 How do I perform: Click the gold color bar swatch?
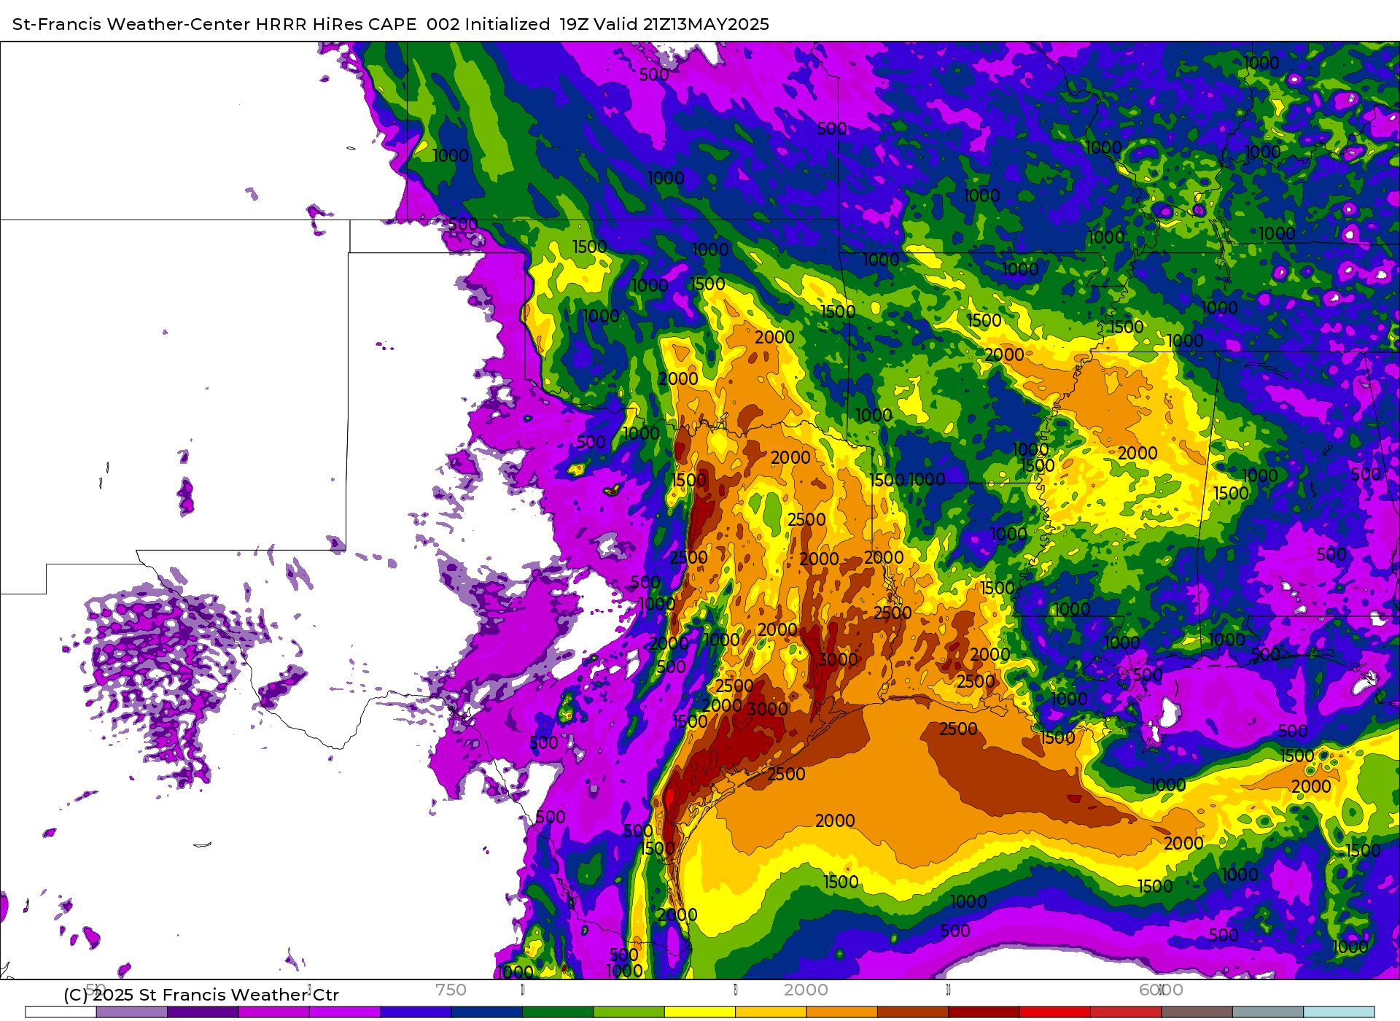point(771,1012)
